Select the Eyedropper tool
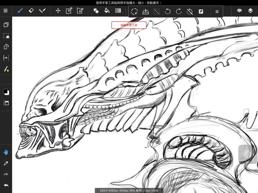Viewport: 258px width, 193px height. 6,163
